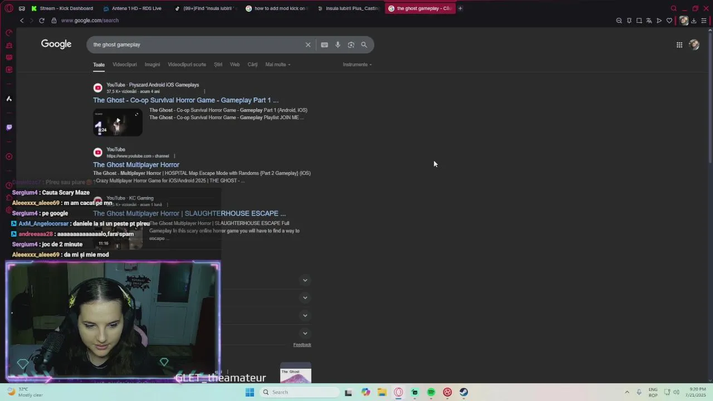Expand the second related question chevron
This screenshot has width=713, height=401.
point(305,298)
